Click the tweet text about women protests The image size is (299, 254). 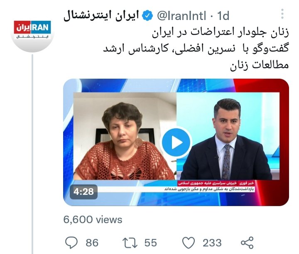point(196,49)
